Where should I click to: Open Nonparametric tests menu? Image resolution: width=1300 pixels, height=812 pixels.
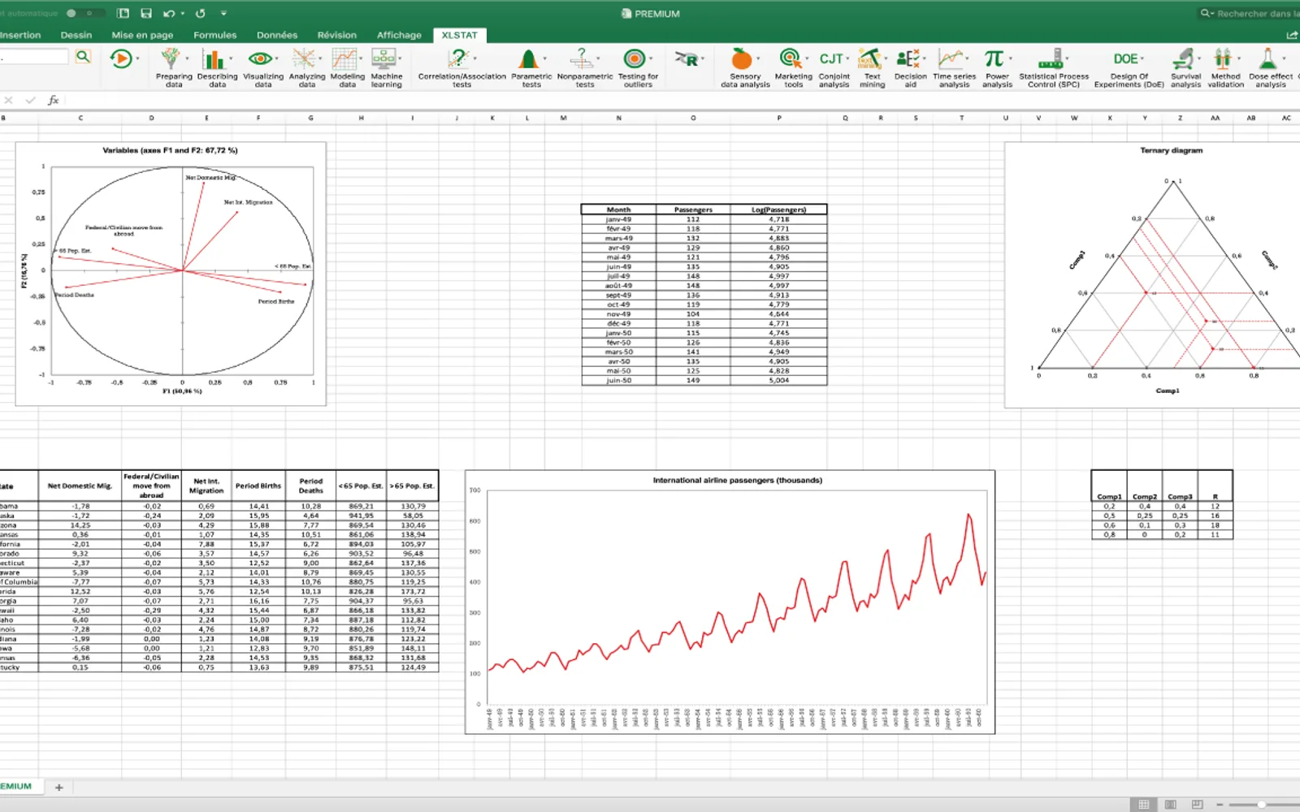click(x=584, y=67)
